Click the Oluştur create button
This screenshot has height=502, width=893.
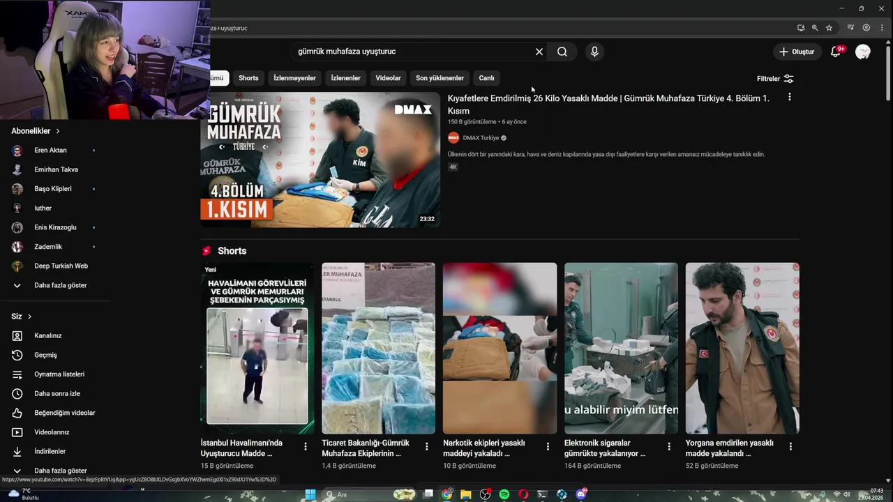(x=797, y=52)
